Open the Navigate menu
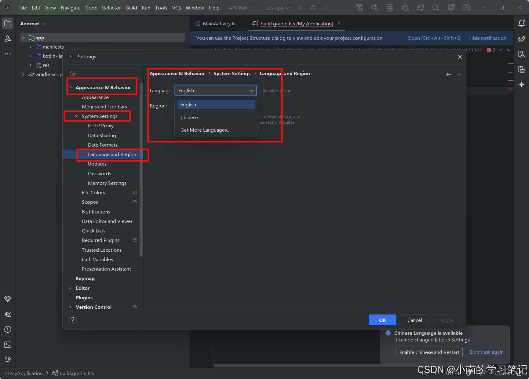 click(x=71, y=8)
